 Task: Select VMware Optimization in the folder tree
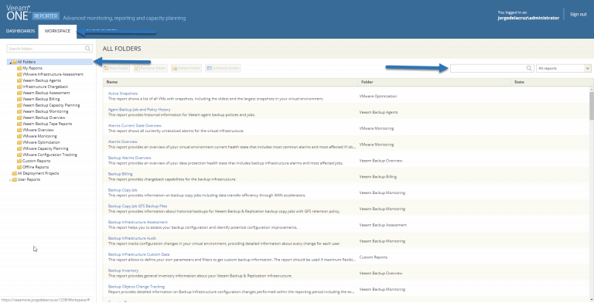[x=41, y=142]
